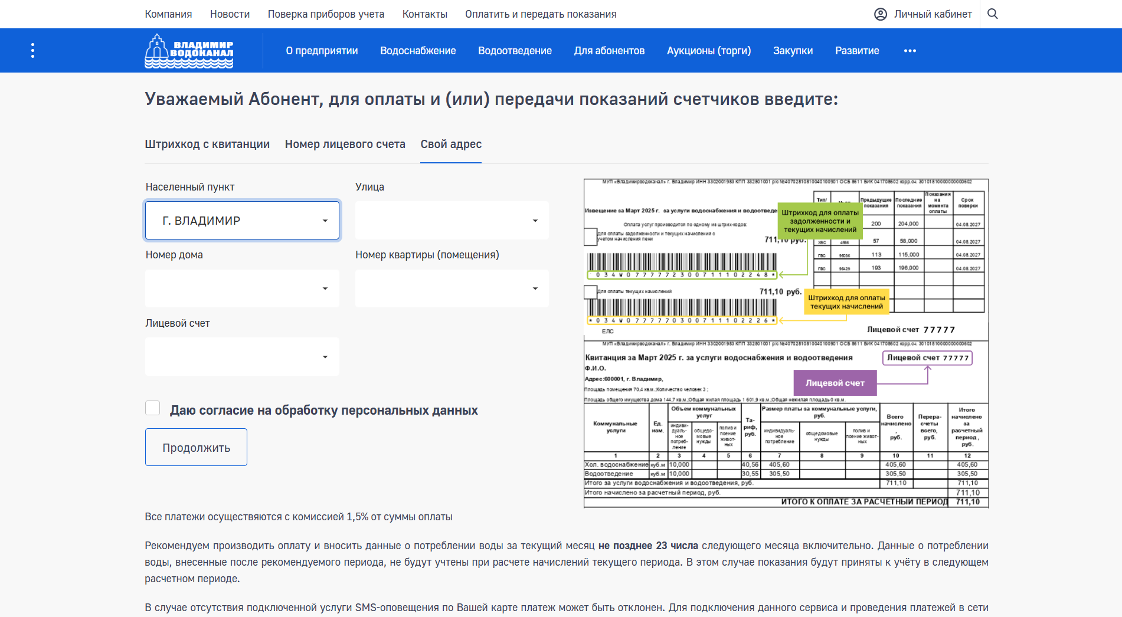Click the Даю согласие на обработку label
Viewport: 1122px width, 617px height.
coord(324,411)
